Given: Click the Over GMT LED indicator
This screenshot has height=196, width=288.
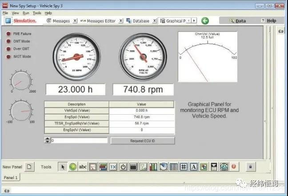Looking at the screenshot, I should 8,49.
